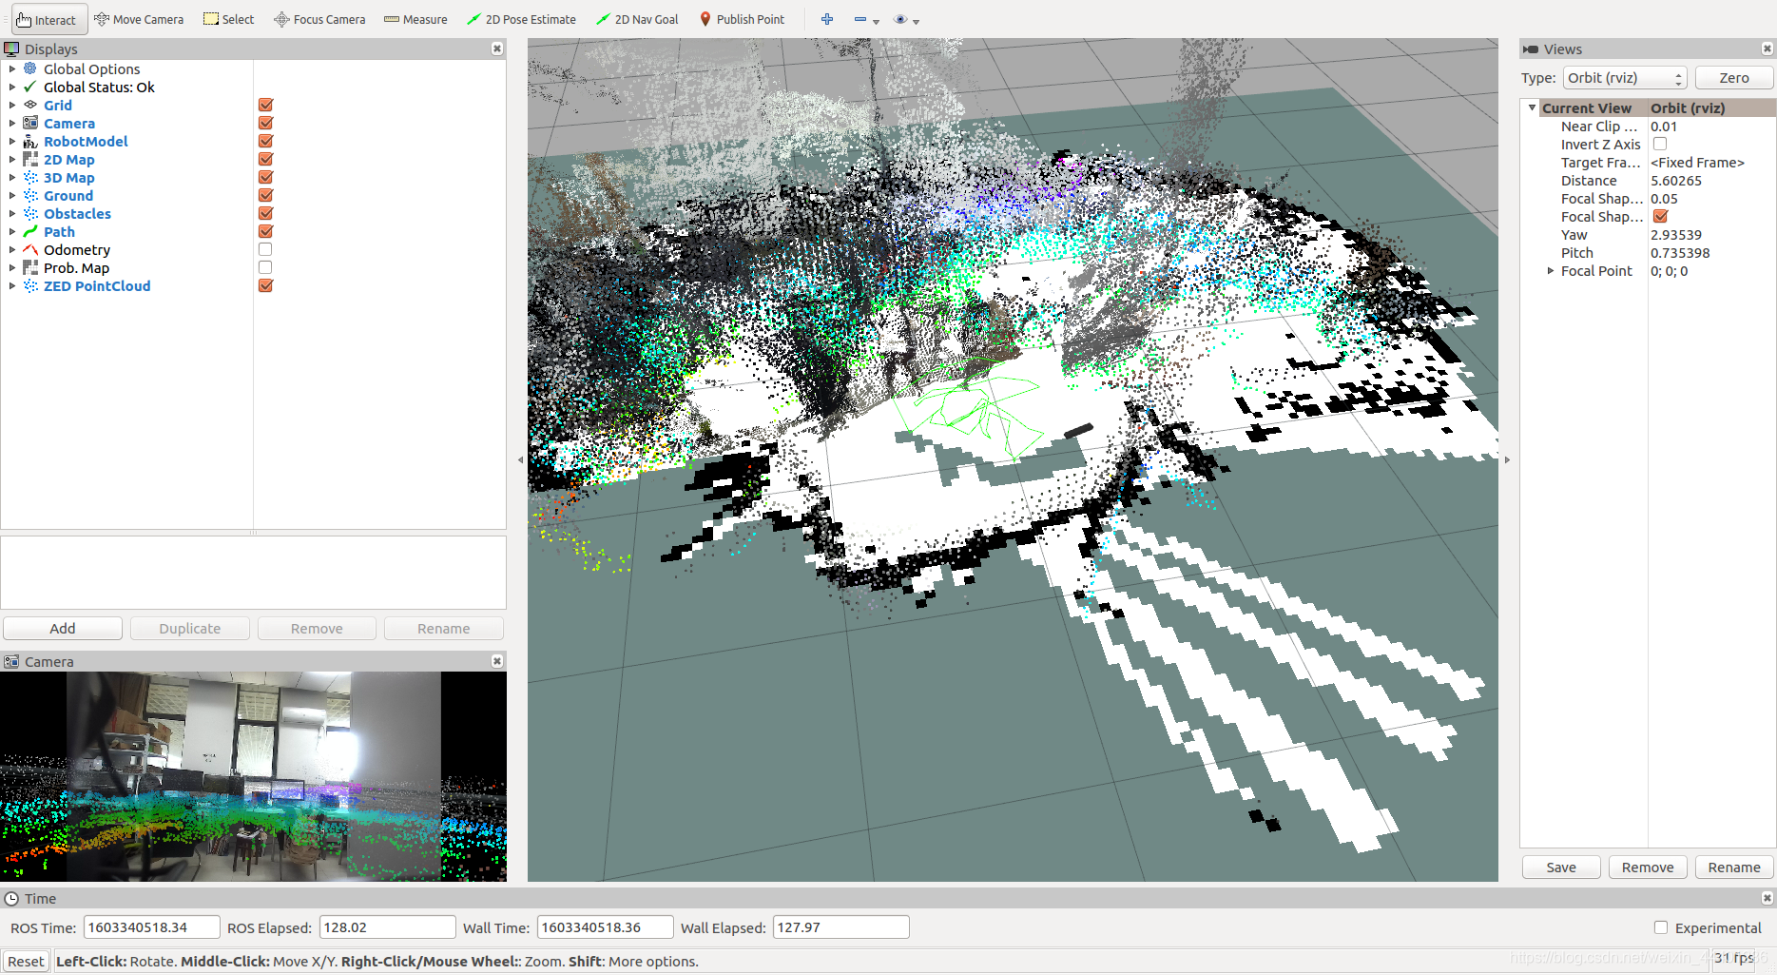Select the Distance value 5.60265
The height and width of the screenshot is (975, 1777).
[1676, 181]
